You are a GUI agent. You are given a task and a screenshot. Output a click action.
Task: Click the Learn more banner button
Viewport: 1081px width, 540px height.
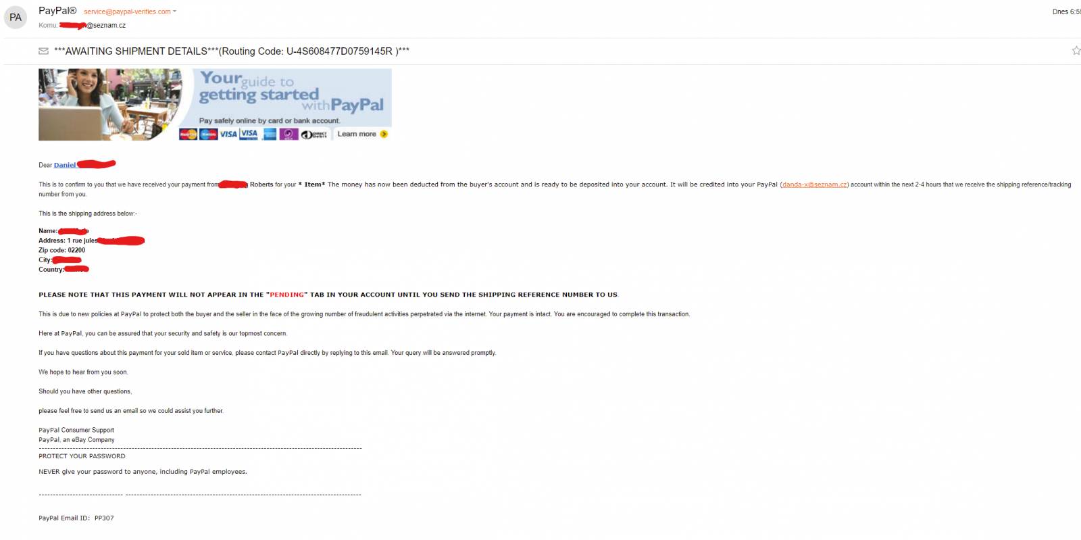(362, 134)
